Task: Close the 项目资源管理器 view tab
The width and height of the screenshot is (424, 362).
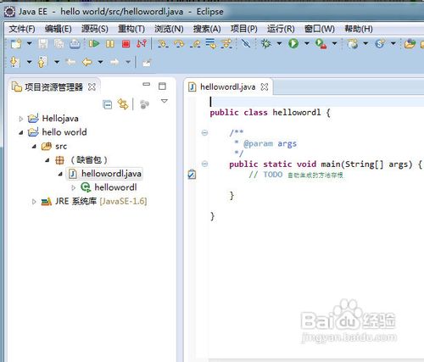Action: [92, 87]
